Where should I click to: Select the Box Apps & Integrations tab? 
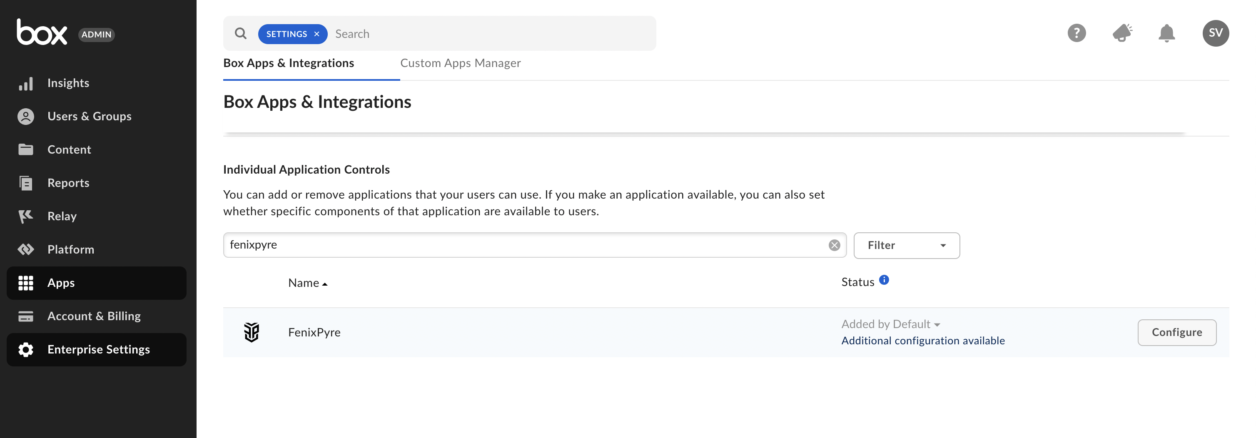coord(288,63)
